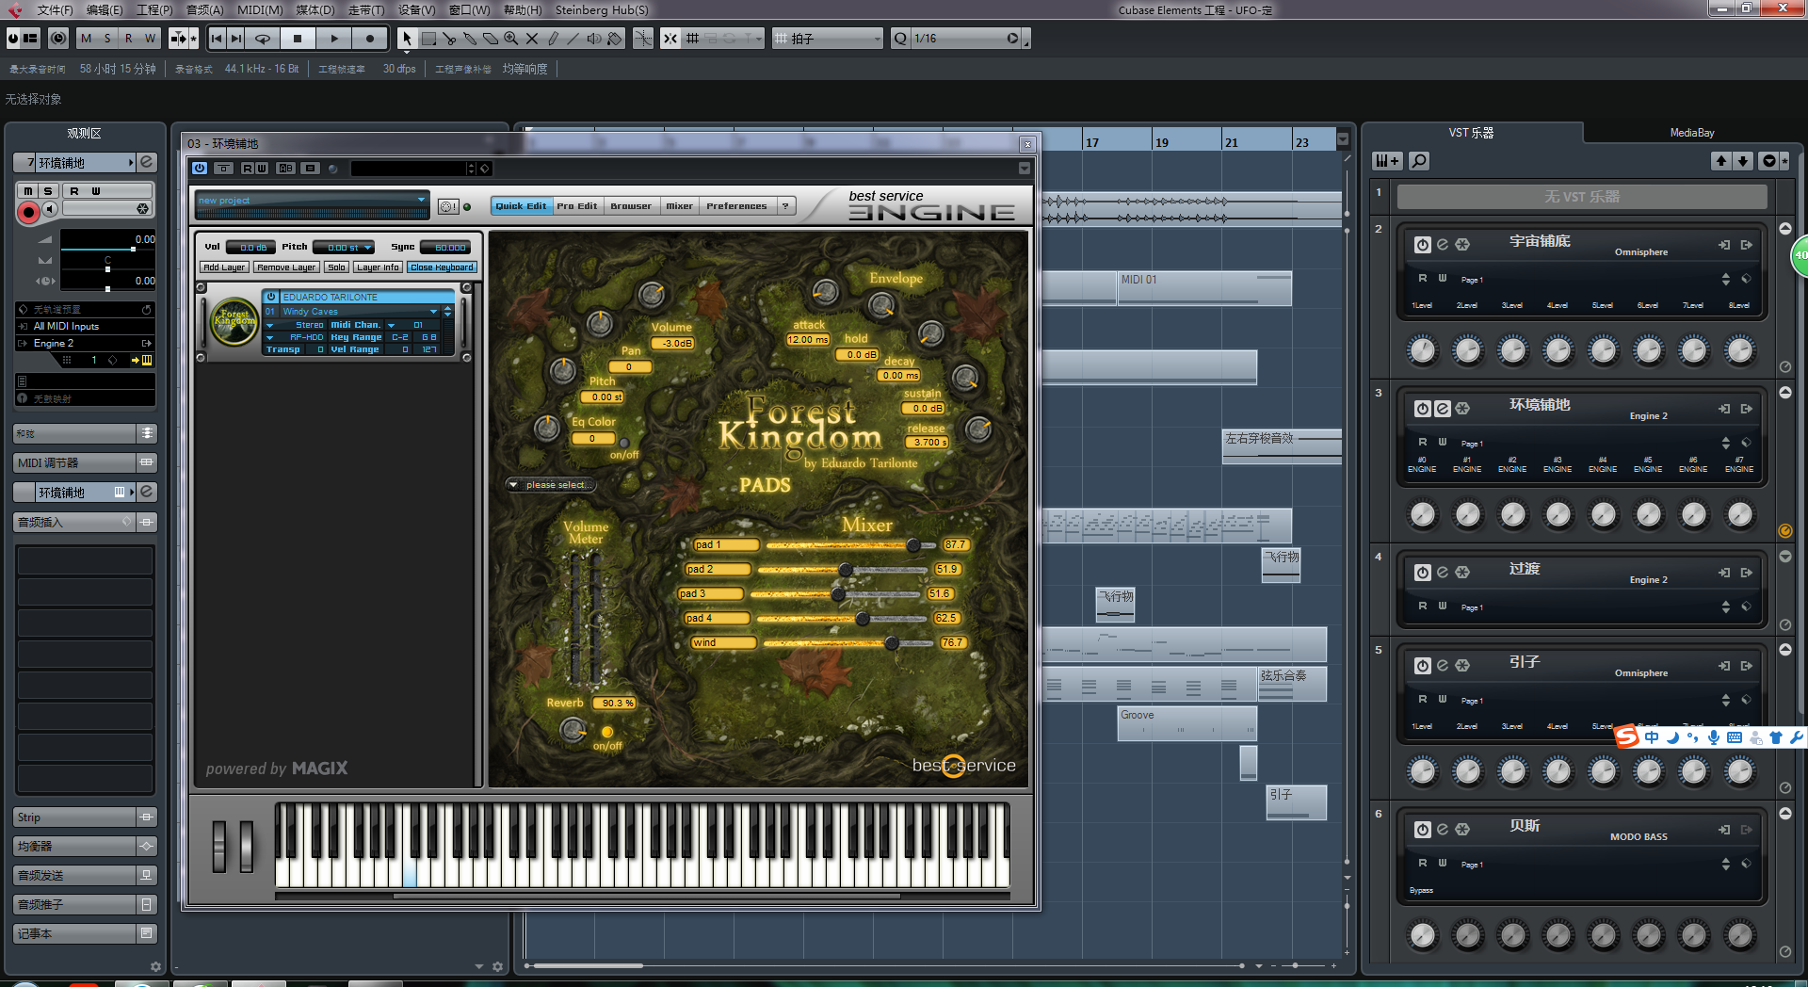Click the Engine help ? button
Image resolution: width=1808 pixels, height=987 pixels.
(785, 205)
